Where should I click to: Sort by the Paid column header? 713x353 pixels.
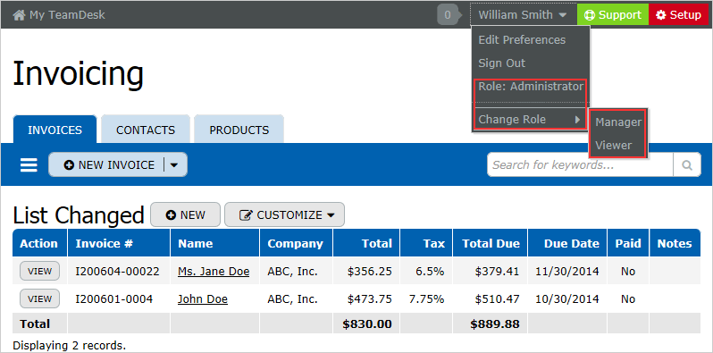coord(628,243)
